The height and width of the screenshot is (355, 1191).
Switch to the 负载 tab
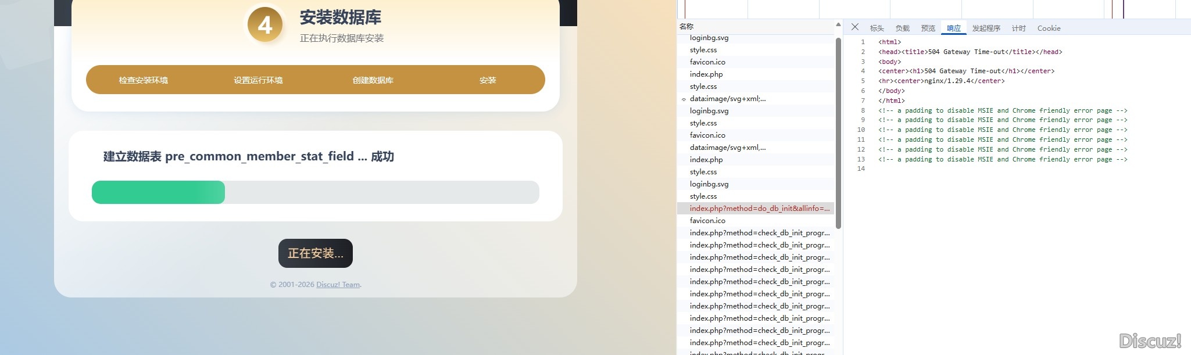click(902, 28)
